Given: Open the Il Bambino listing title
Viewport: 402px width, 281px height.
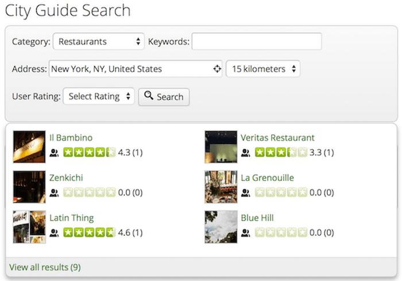Looking at the screenshot, I should [71, 138].
